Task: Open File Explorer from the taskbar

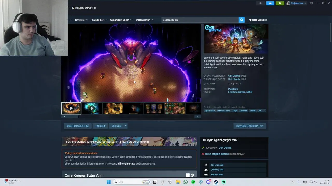Action: 178,182
